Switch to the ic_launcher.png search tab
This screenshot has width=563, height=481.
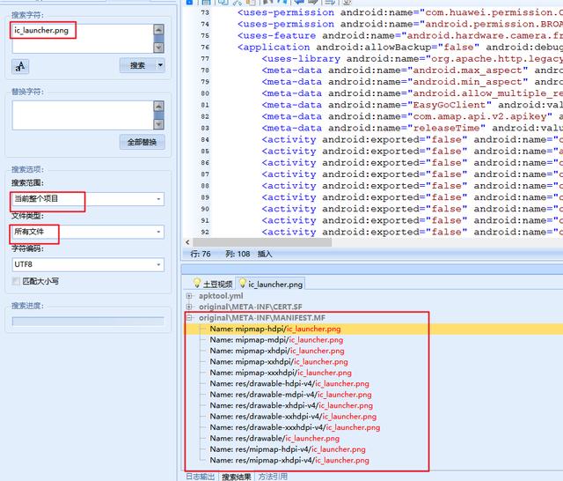click(271, 284)
